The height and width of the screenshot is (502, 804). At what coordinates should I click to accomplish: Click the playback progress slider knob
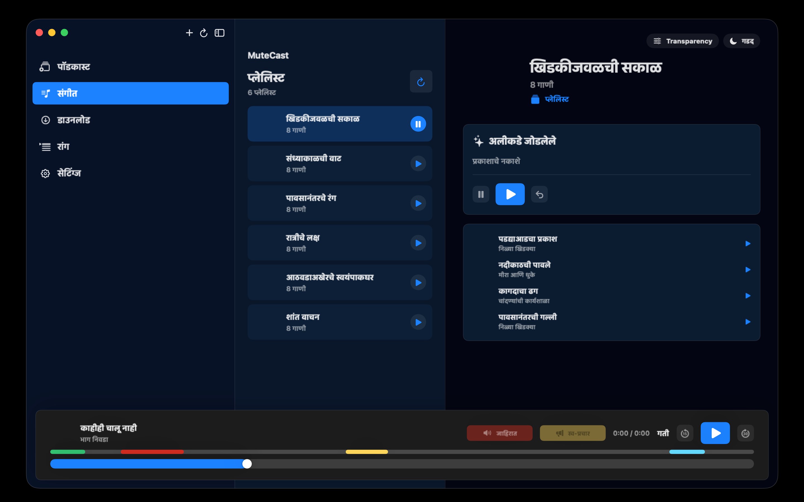pos(247,464)
